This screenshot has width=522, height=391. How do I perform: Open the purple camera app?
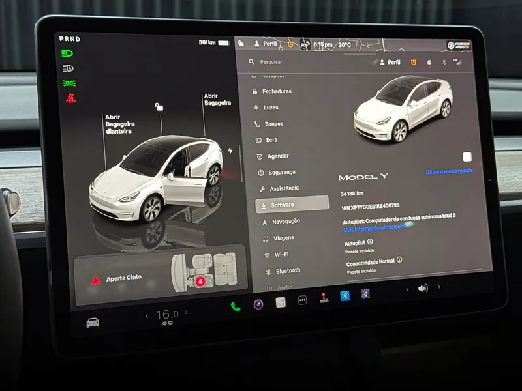(x=258, y=304)
